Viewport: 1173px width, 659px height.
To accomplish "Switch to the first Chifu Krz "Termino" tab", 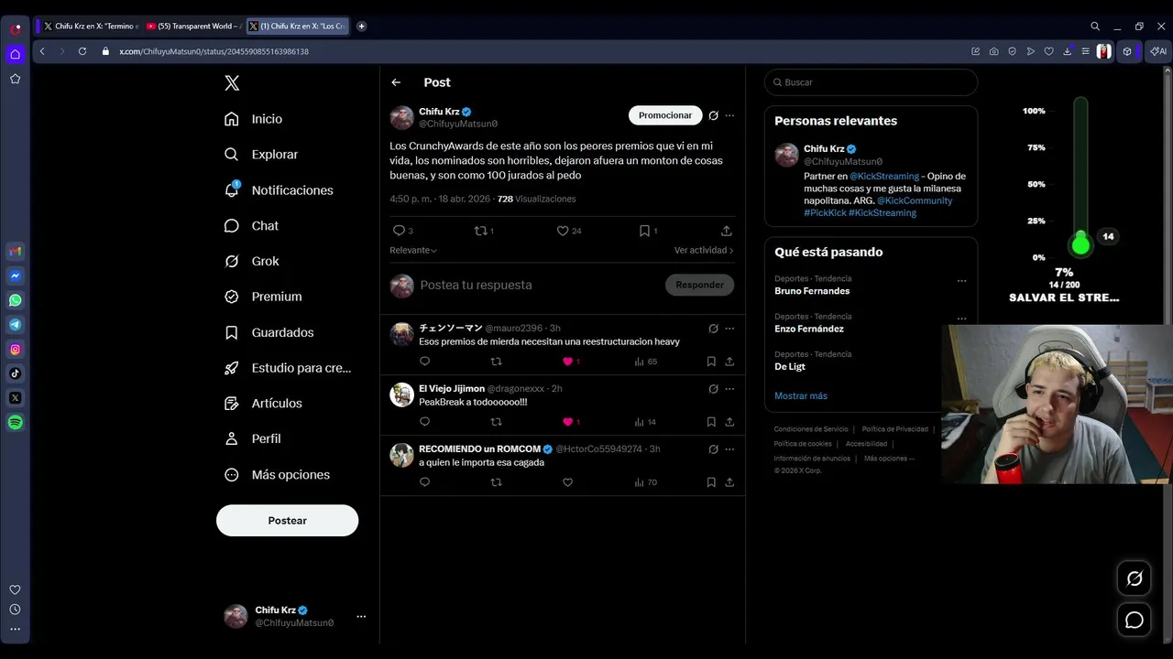I will point(90,26).
